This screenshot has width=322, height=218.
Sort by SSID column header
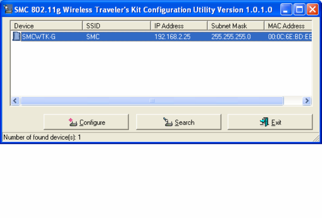coord(117,26)
